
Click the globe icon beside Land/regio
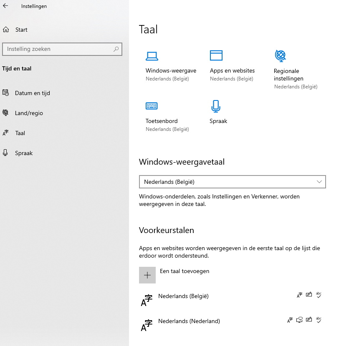pos(5,113)
